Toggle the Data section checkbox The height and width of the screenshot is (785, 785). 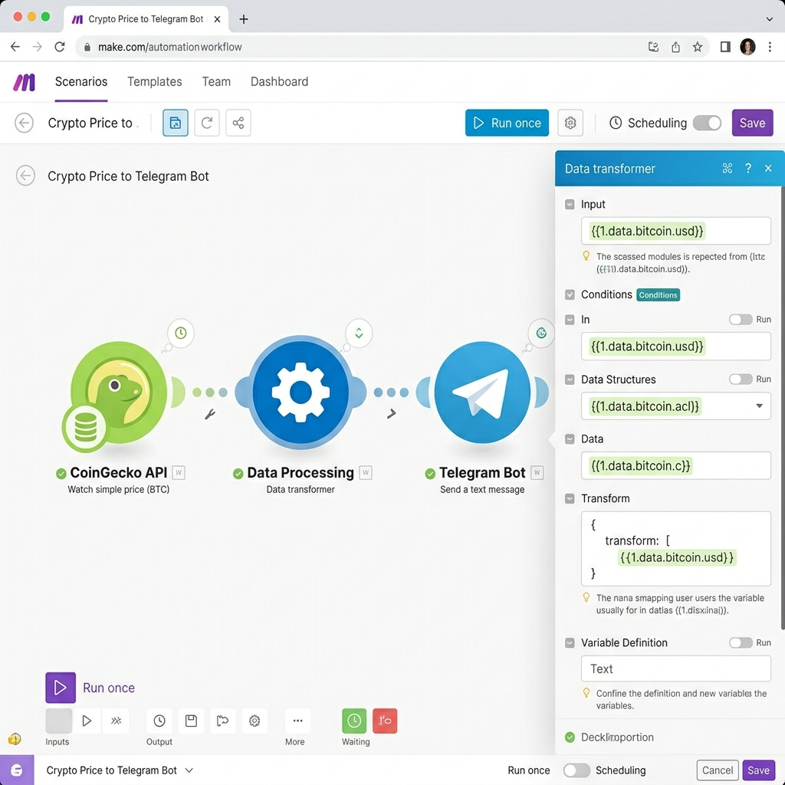pos(570,439)
